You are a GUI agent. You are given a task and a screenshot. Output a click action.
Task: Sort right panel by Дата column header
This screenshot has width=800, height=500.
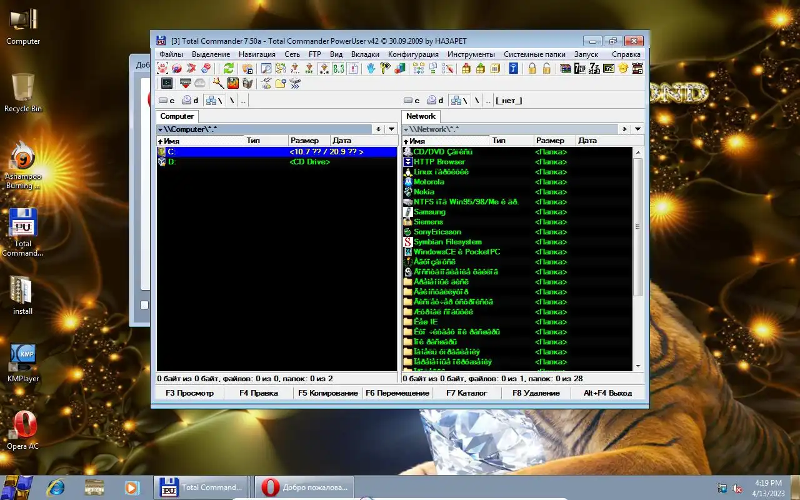click(603, 141)
